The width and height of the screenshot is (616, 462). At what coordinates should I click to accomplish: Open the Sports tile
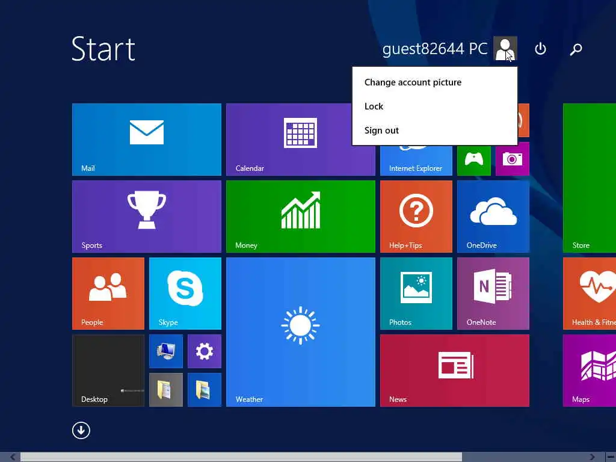[x=147, y=217]
